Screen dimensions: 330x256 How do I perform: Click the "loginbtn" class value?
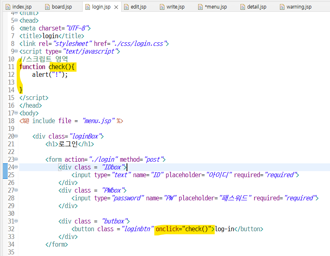pyautogui.click(x=138, y=229)
